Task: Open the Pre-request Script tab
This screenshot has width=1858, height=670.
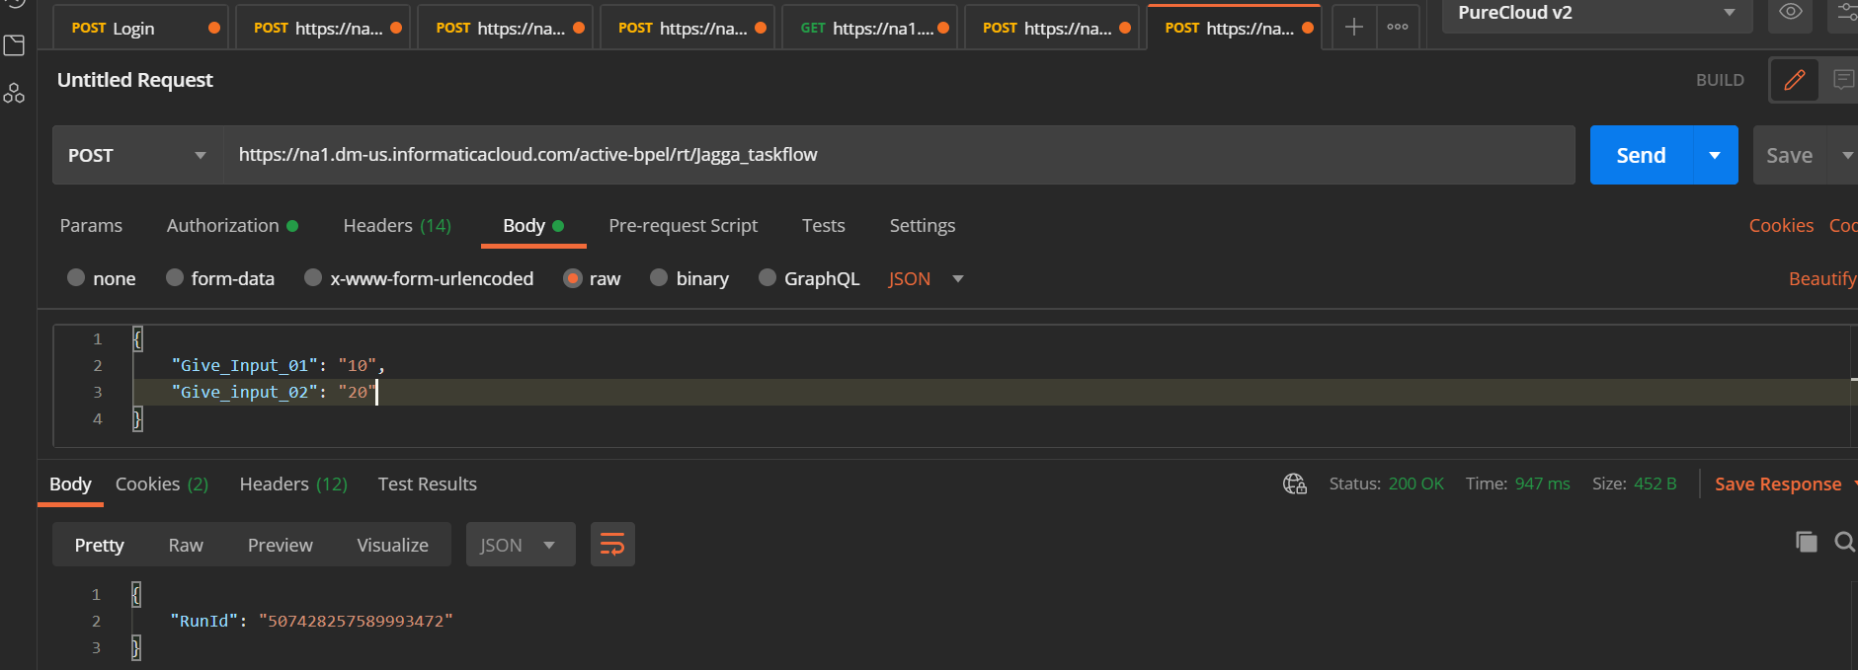Action: (684, 226)
